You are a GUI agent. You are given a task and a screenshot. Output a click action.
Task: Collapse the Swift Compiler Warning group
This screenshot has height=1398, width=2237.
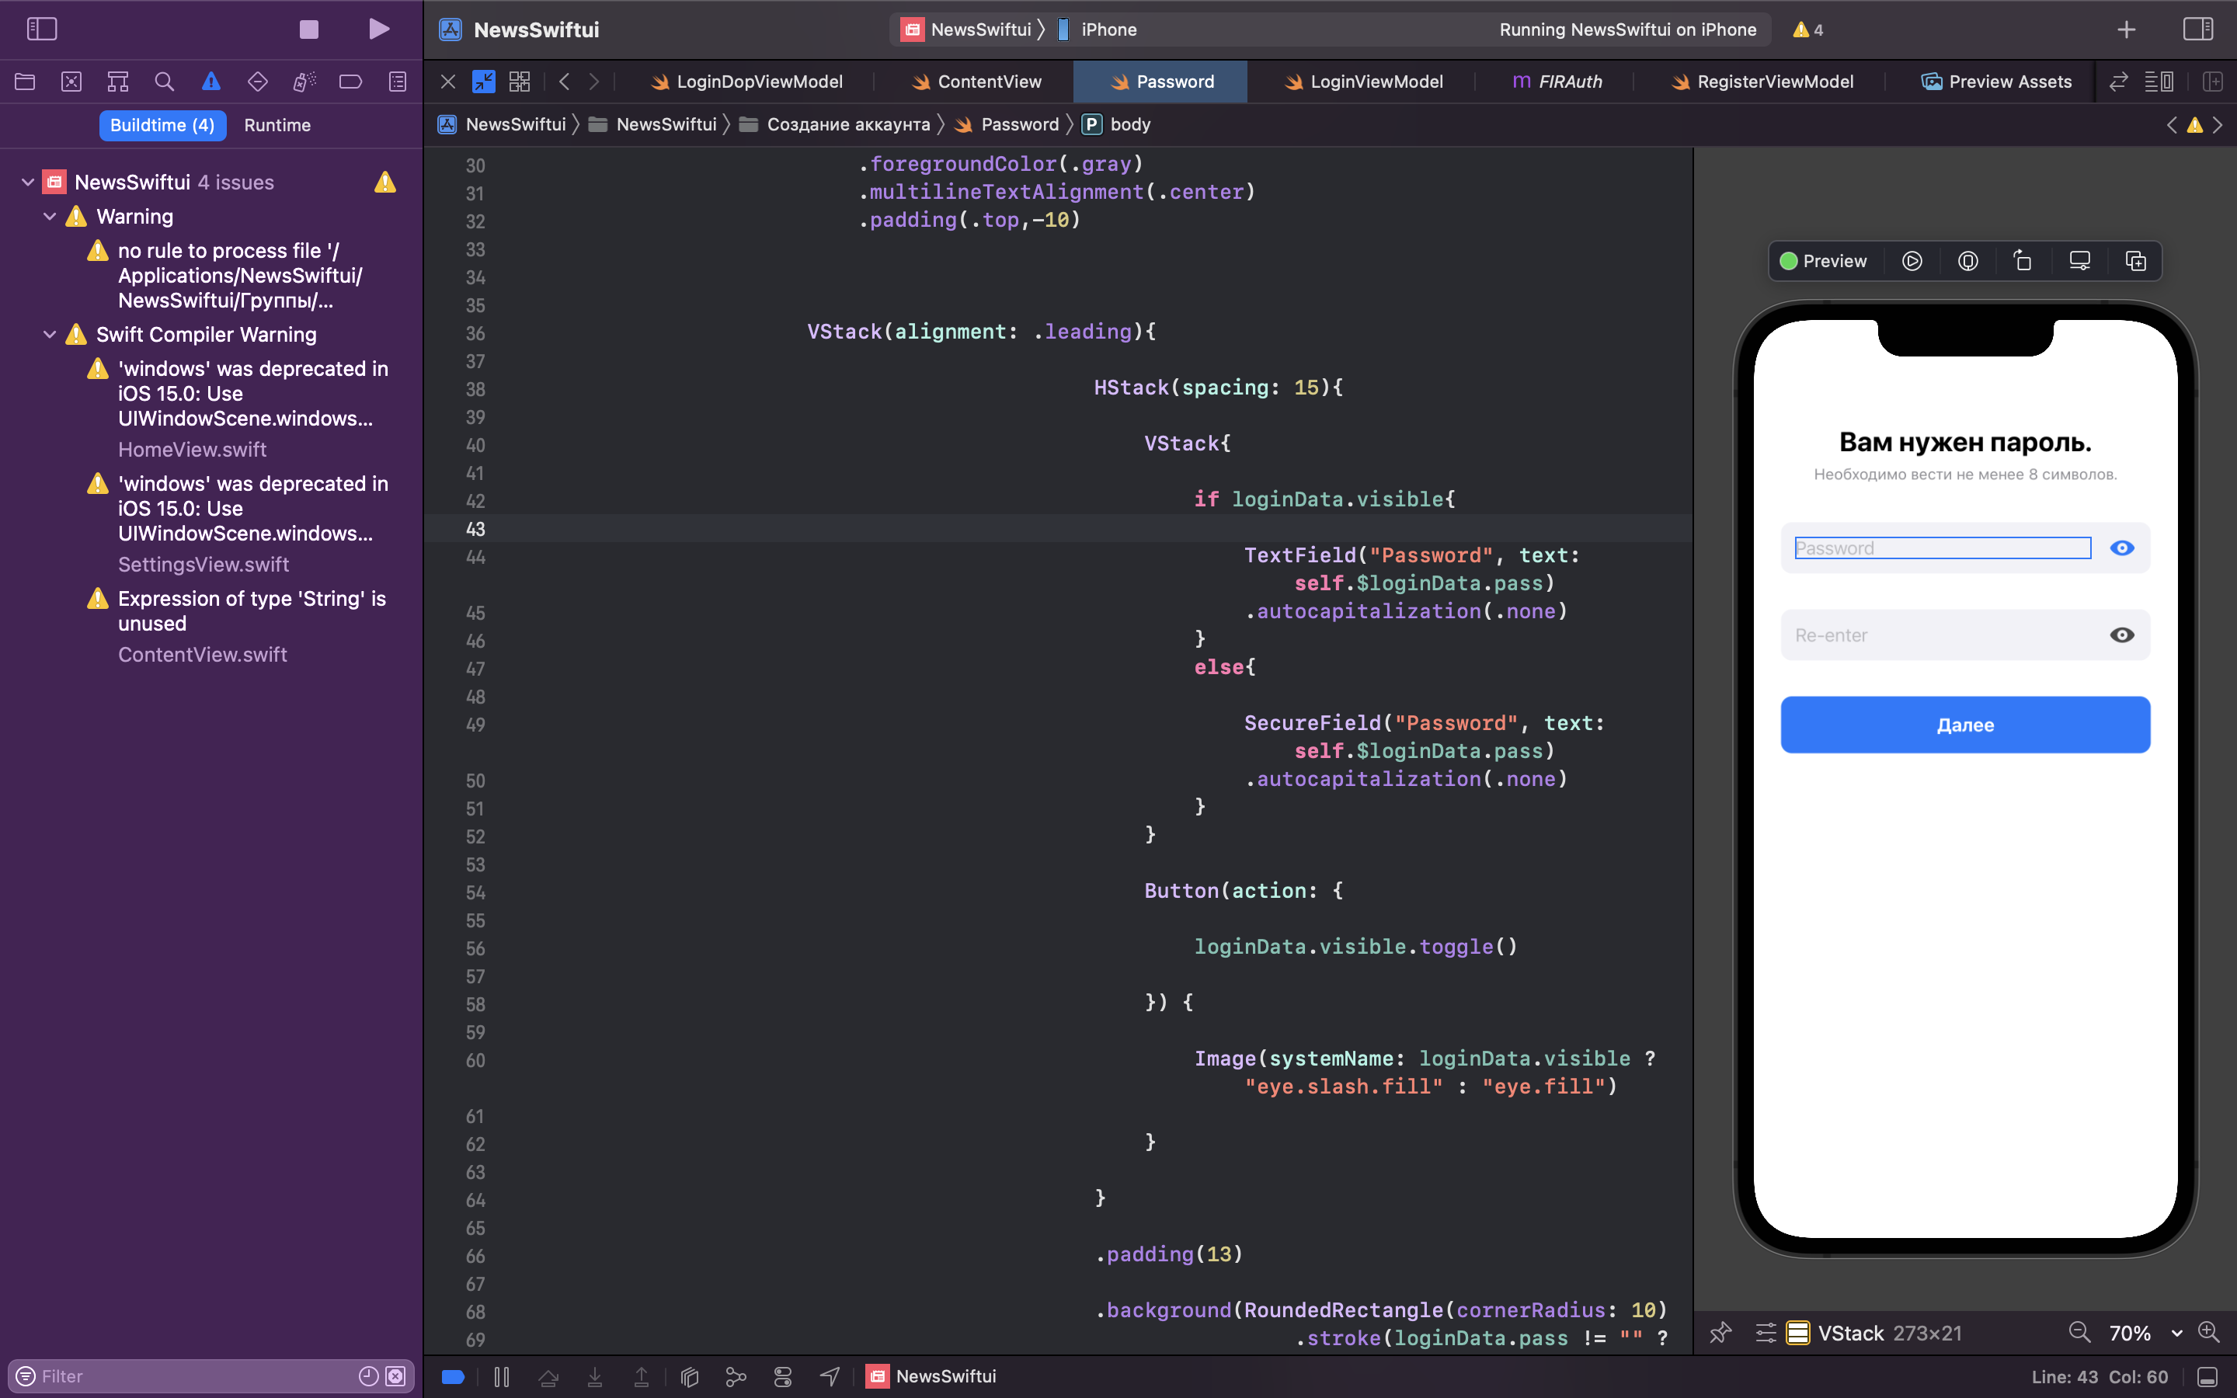point(49,335)
